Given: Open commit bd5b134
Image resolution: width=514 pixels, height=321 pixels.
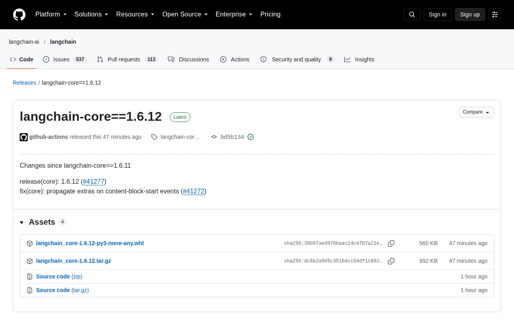Looking at the screenshot, I should 232,137.
